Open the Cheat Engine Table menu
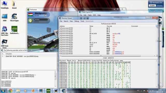 pos(89,15)
